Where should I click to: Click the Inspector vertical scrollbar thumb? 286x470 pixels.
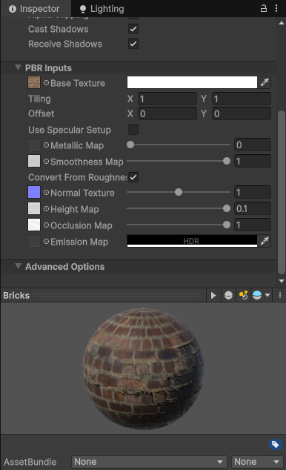(282, 193)
